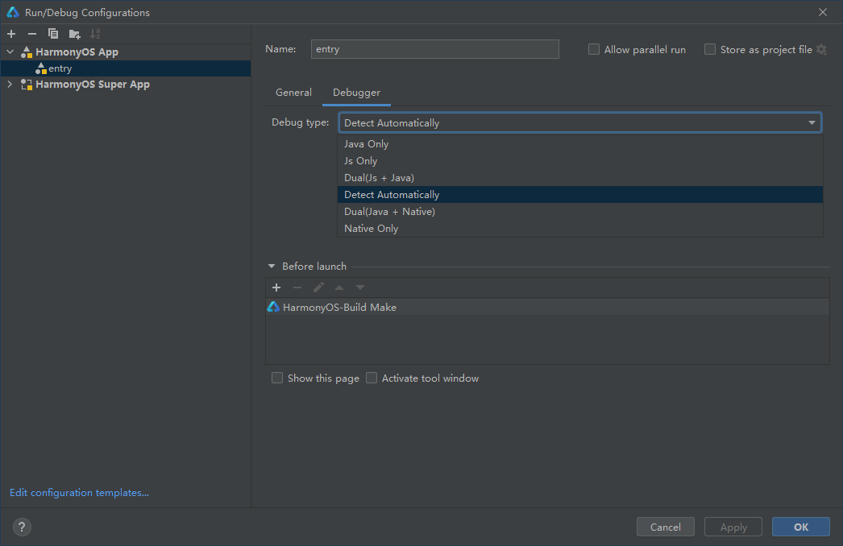Screen dimensions: 843x546
Task: Click the Apply button
Action: pyautogui.click(x=733, y=527)
